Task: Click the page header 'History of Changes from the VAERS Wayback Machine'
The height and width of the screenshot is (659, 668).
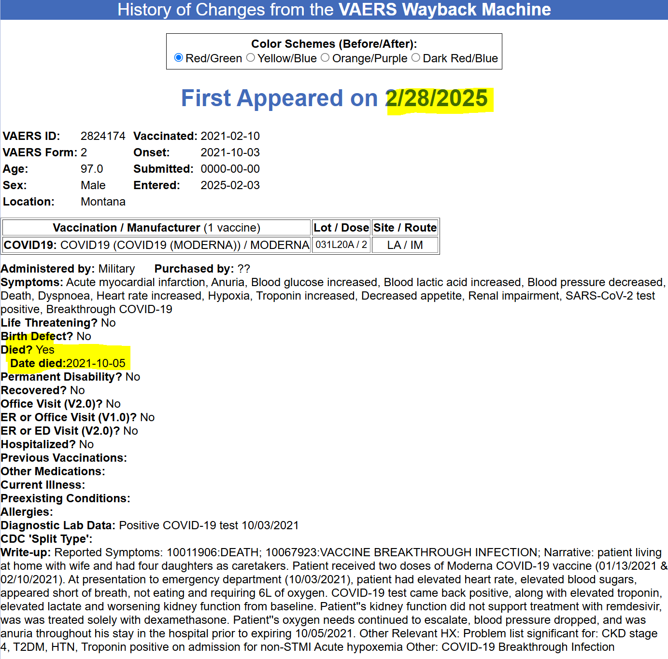Action: (334, 10)
